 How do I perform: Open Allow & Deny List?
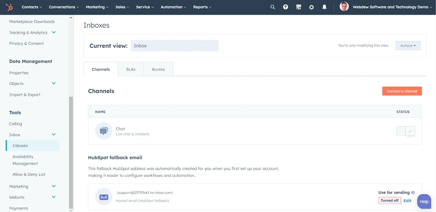[29, 174]
